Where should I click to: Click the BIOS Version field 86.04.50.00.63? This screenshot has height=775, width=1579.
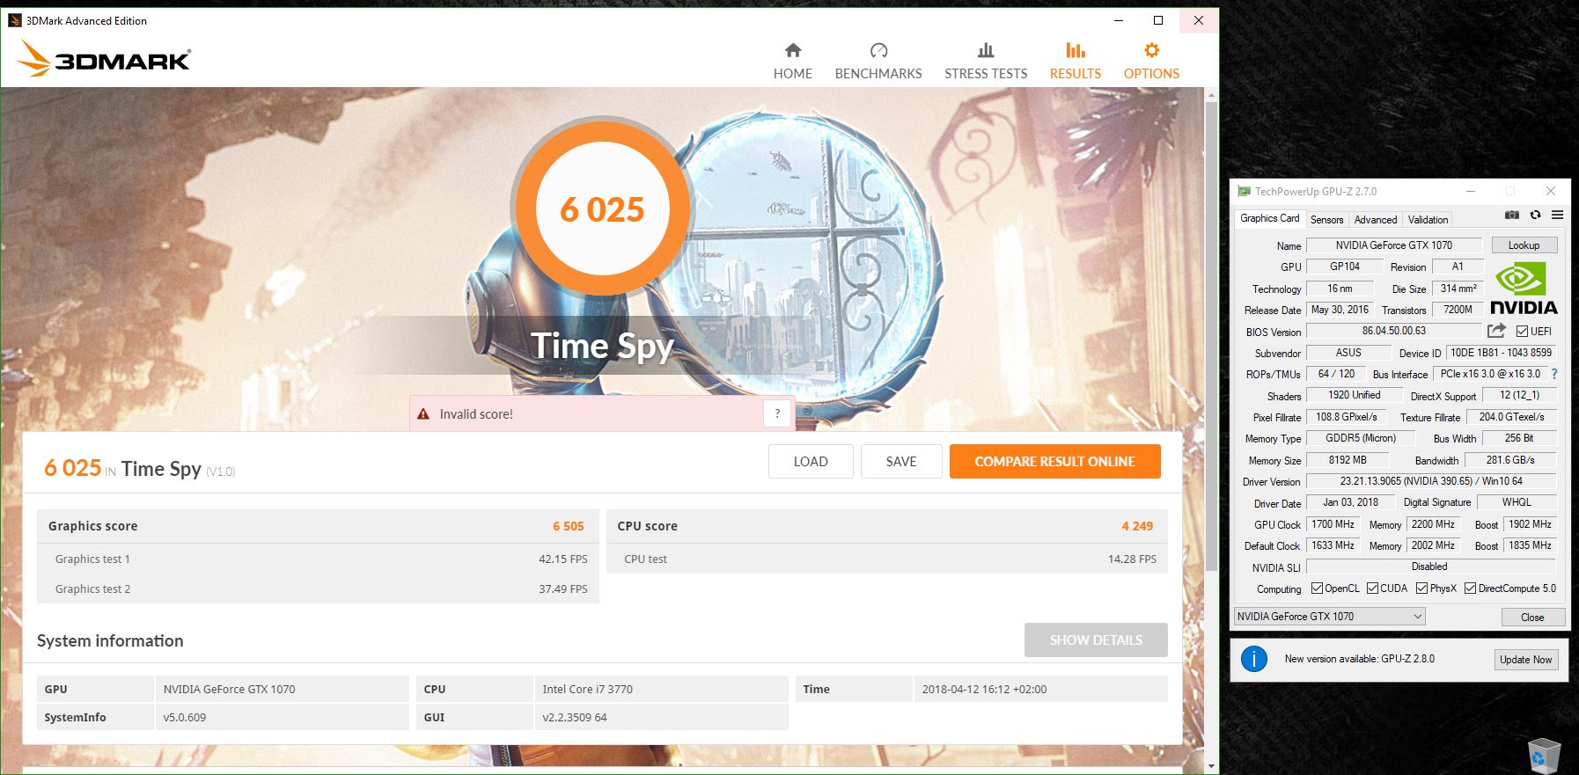pos(1394,332)
